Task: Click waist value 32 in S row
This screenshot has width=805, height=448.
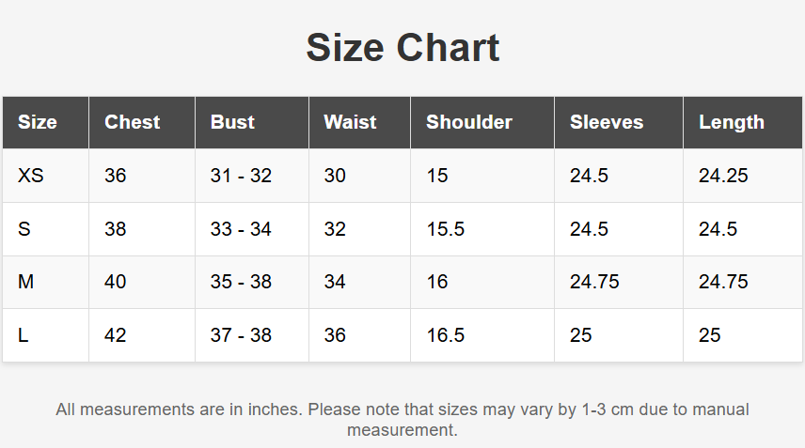Action: pos(335,229)
